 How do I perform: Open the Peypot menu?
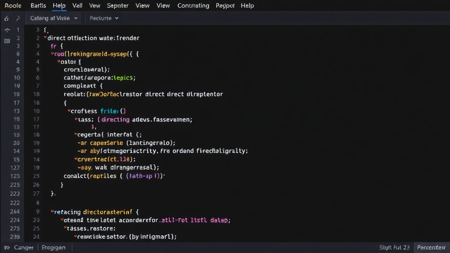225,5
